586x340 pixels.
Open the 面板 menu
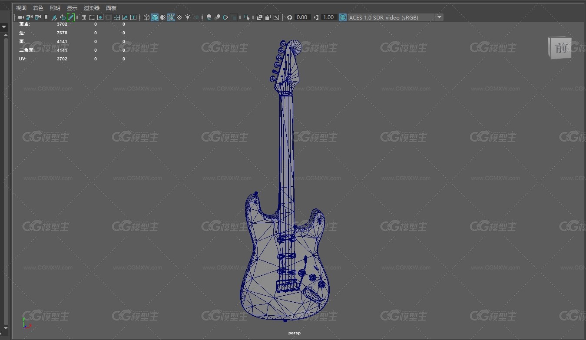click(111, 8)
